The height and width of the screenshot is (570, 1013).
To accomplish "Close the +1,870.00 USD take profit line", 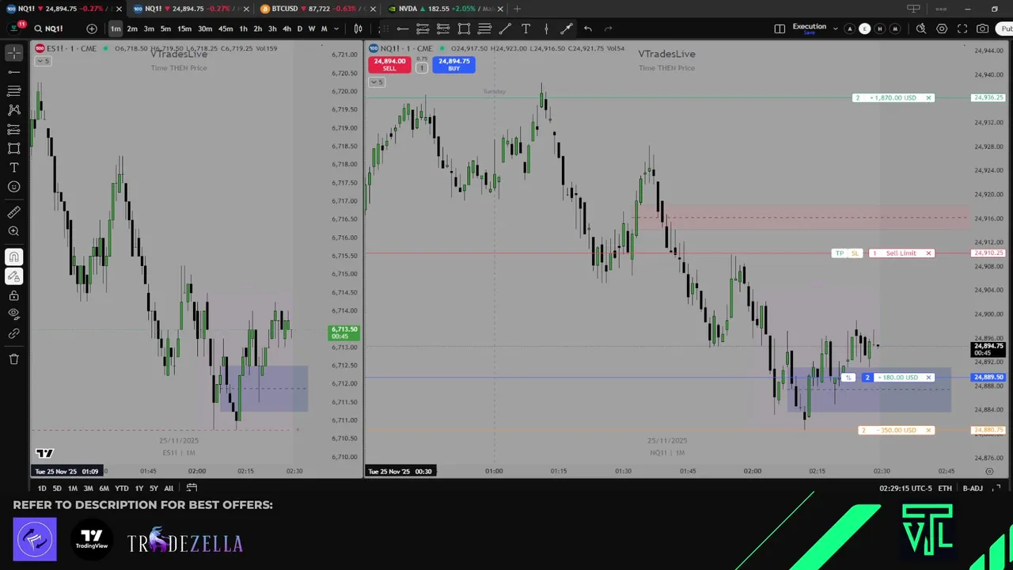I will pos(928,97).
